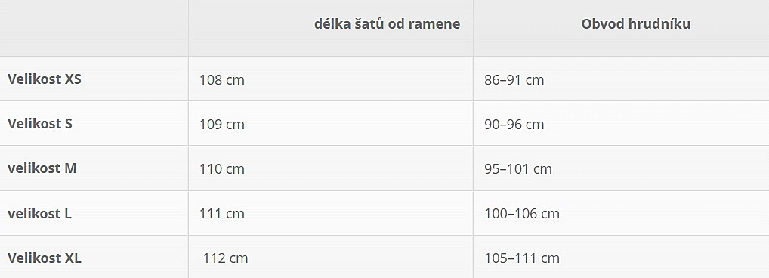Click the 105–111 cm chest cell
Screen dimensions: 769x278
[x=522, y=258]
